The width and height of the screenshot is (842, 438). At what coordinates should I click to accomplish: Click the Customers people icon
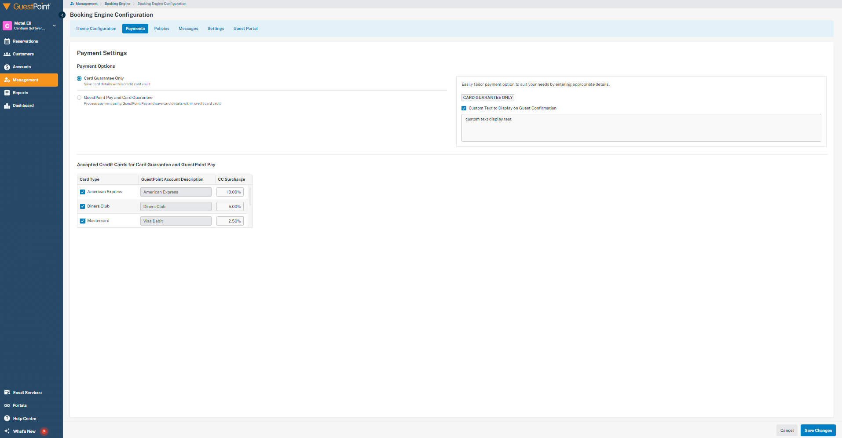[7, 54]
